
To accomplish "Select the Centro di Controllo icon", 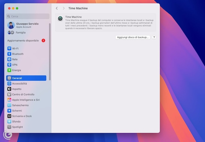I will point(9,94).
